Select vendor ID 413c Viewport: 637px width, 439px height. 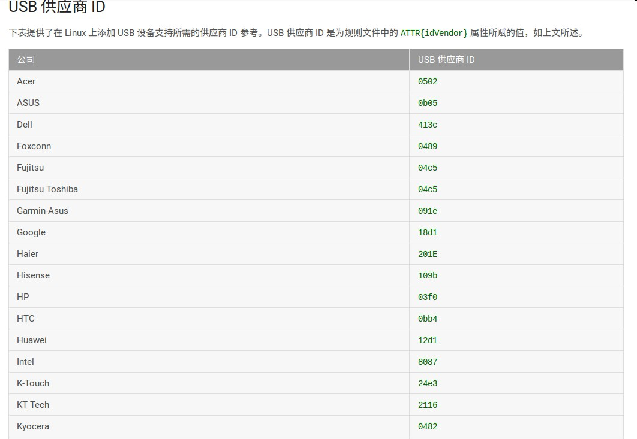[x=428, y=125]
